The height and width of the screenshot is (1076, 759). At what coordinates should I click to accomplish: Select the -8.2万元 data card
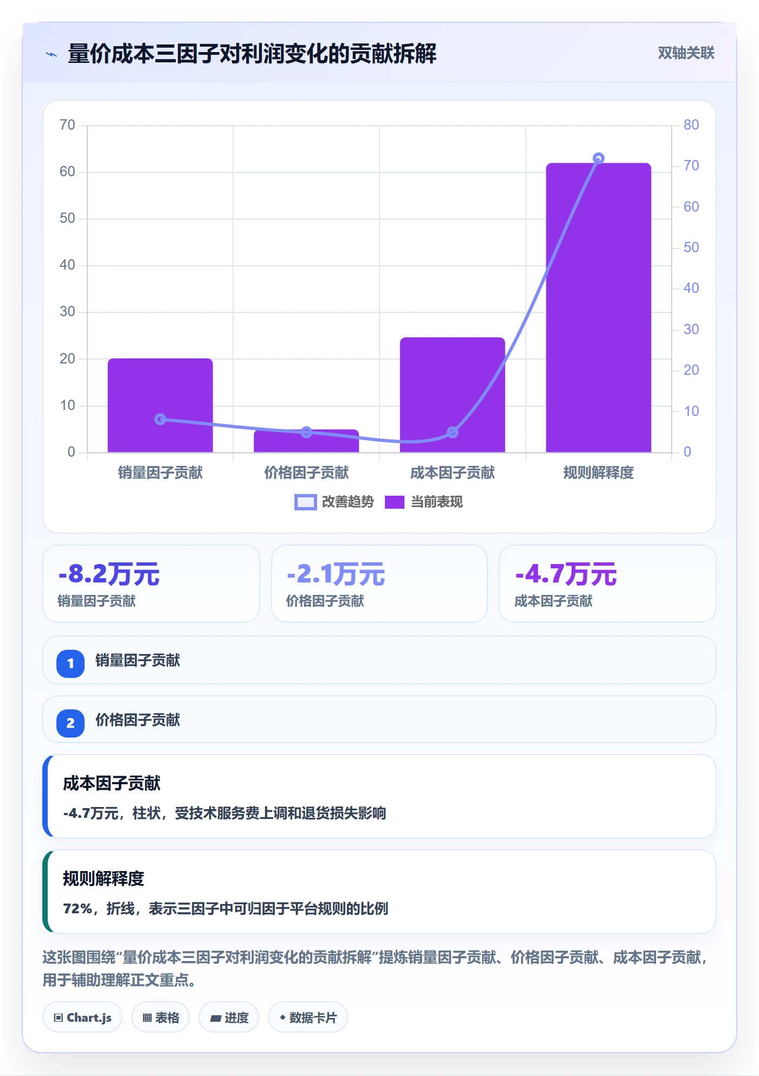(151, 584)
